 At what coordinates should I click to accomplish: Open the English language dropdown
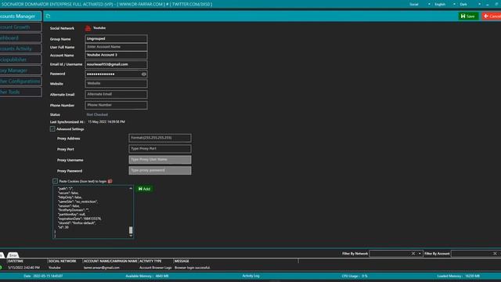coord(445,4)
